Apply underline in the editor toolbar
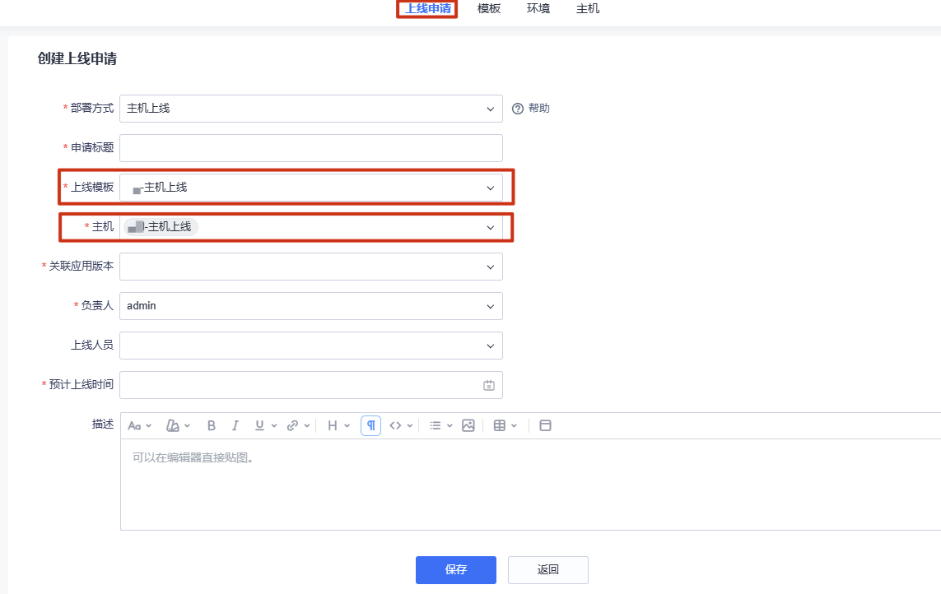 260,425
